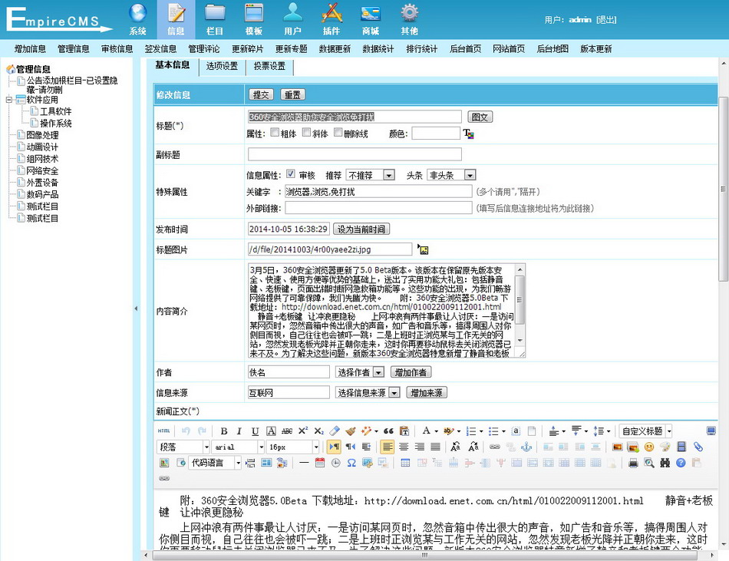The width and height of the screenshot is (729, 561).
Task: Switch to 选项设置 tab
Action: pos(222,66)
